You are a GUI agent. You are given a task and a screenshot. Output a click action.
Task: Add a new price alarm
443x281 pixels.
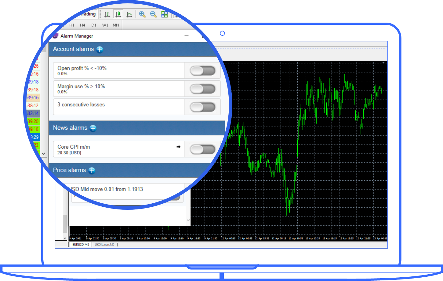92,171
